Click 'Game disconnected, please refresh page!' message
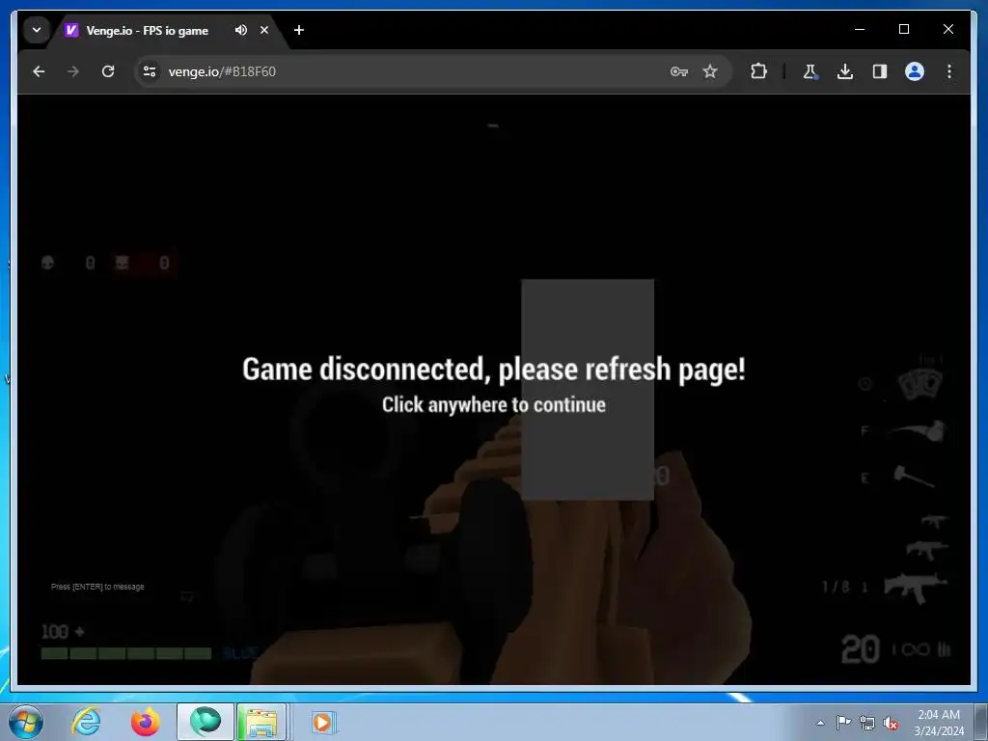The height and width of the screenshot is (741, 988). click(x=493, y=370)
